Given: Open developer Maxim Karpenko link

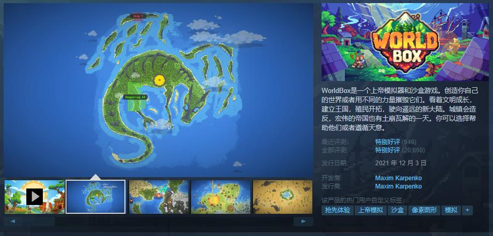Looking at the screenshot, I should [x=398, y=178].
